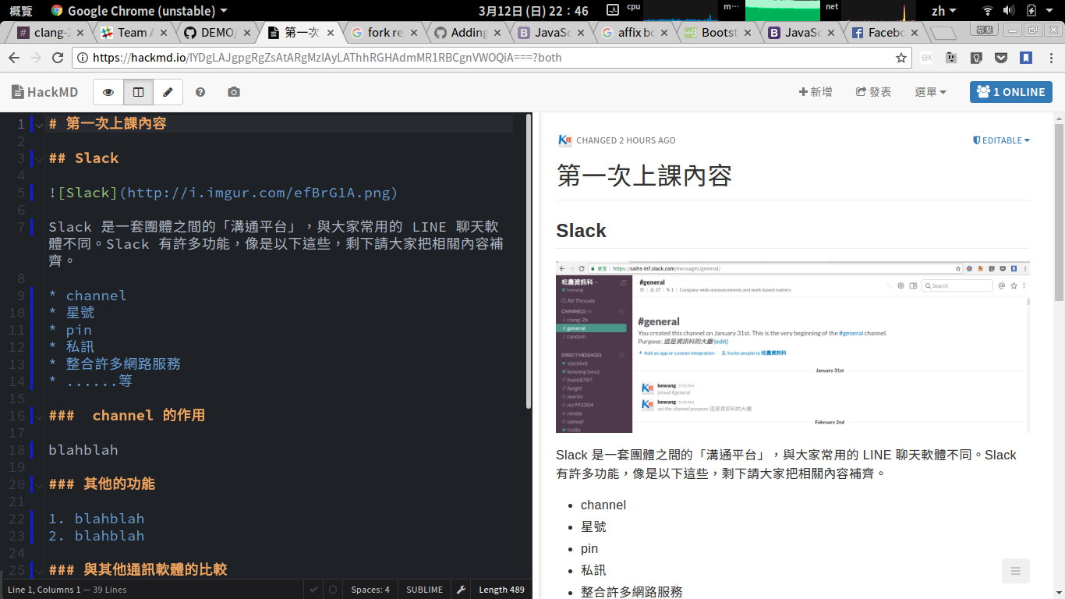Click the ex extension icon
1065x599 pixels.
[927, 58]
